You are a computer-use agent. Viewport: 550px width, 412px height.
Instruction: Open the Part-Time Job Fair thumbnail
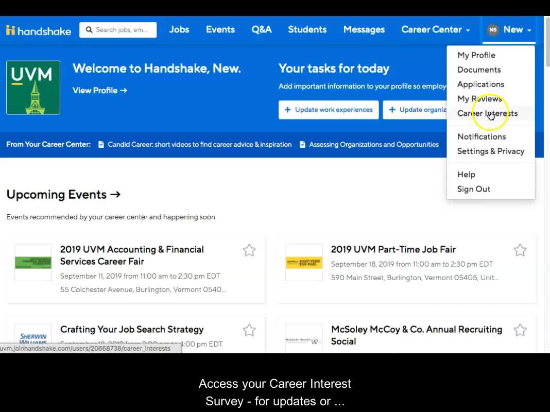point(304,262)
